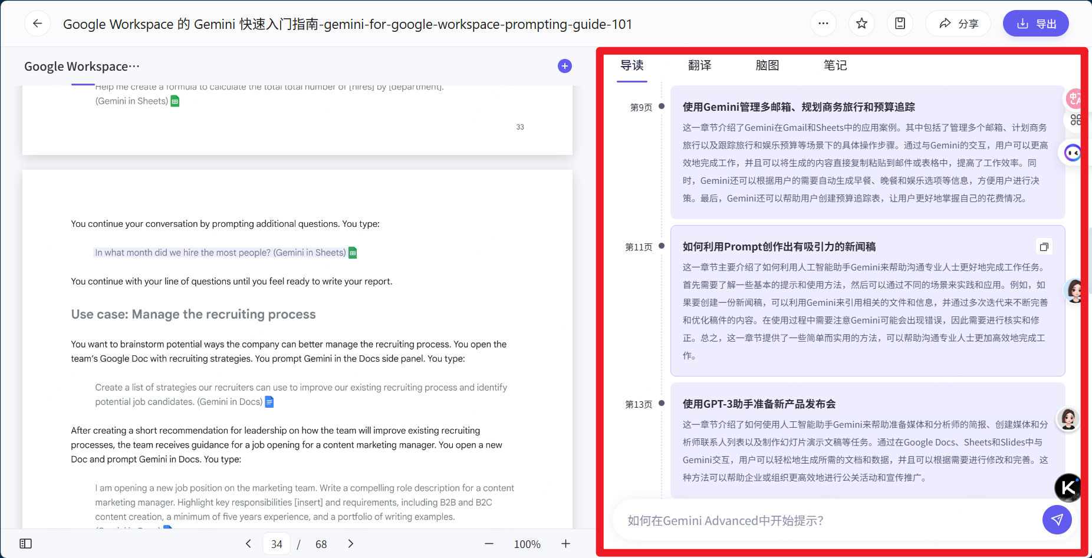Click the translate floating icon on right edge
The image size is (1092, 558).
(1074, 98)
